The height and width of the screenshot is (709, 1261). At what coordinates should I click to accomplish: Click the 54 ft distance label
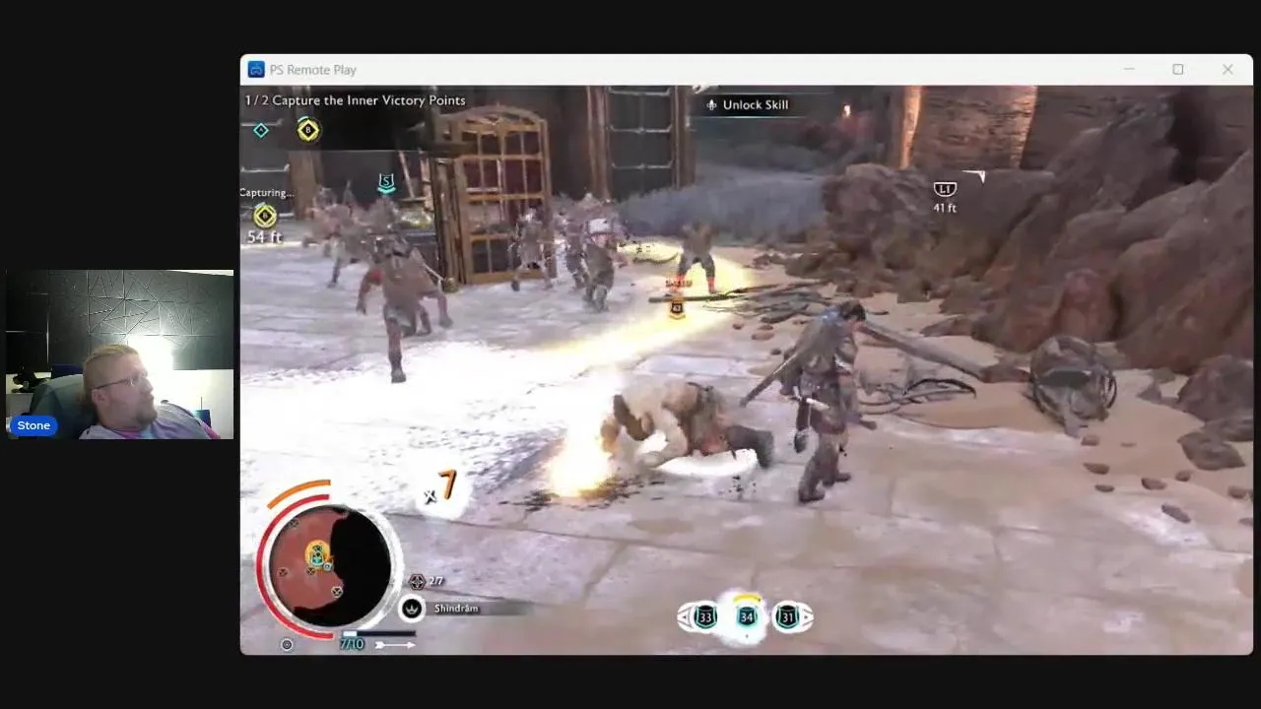pyautogui.click(x=264, y=237)
